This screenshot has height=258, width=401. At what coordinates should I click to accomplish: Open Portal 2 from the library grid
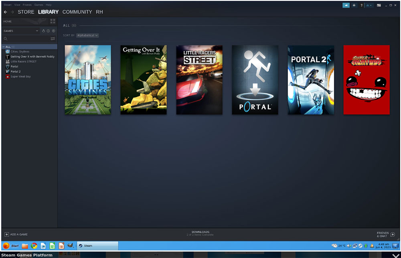click(x=311, y=79)
